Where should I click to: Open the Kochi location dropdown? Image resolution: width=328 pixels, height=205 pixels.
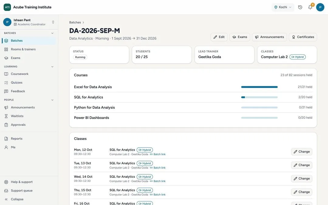coord(283,7)
